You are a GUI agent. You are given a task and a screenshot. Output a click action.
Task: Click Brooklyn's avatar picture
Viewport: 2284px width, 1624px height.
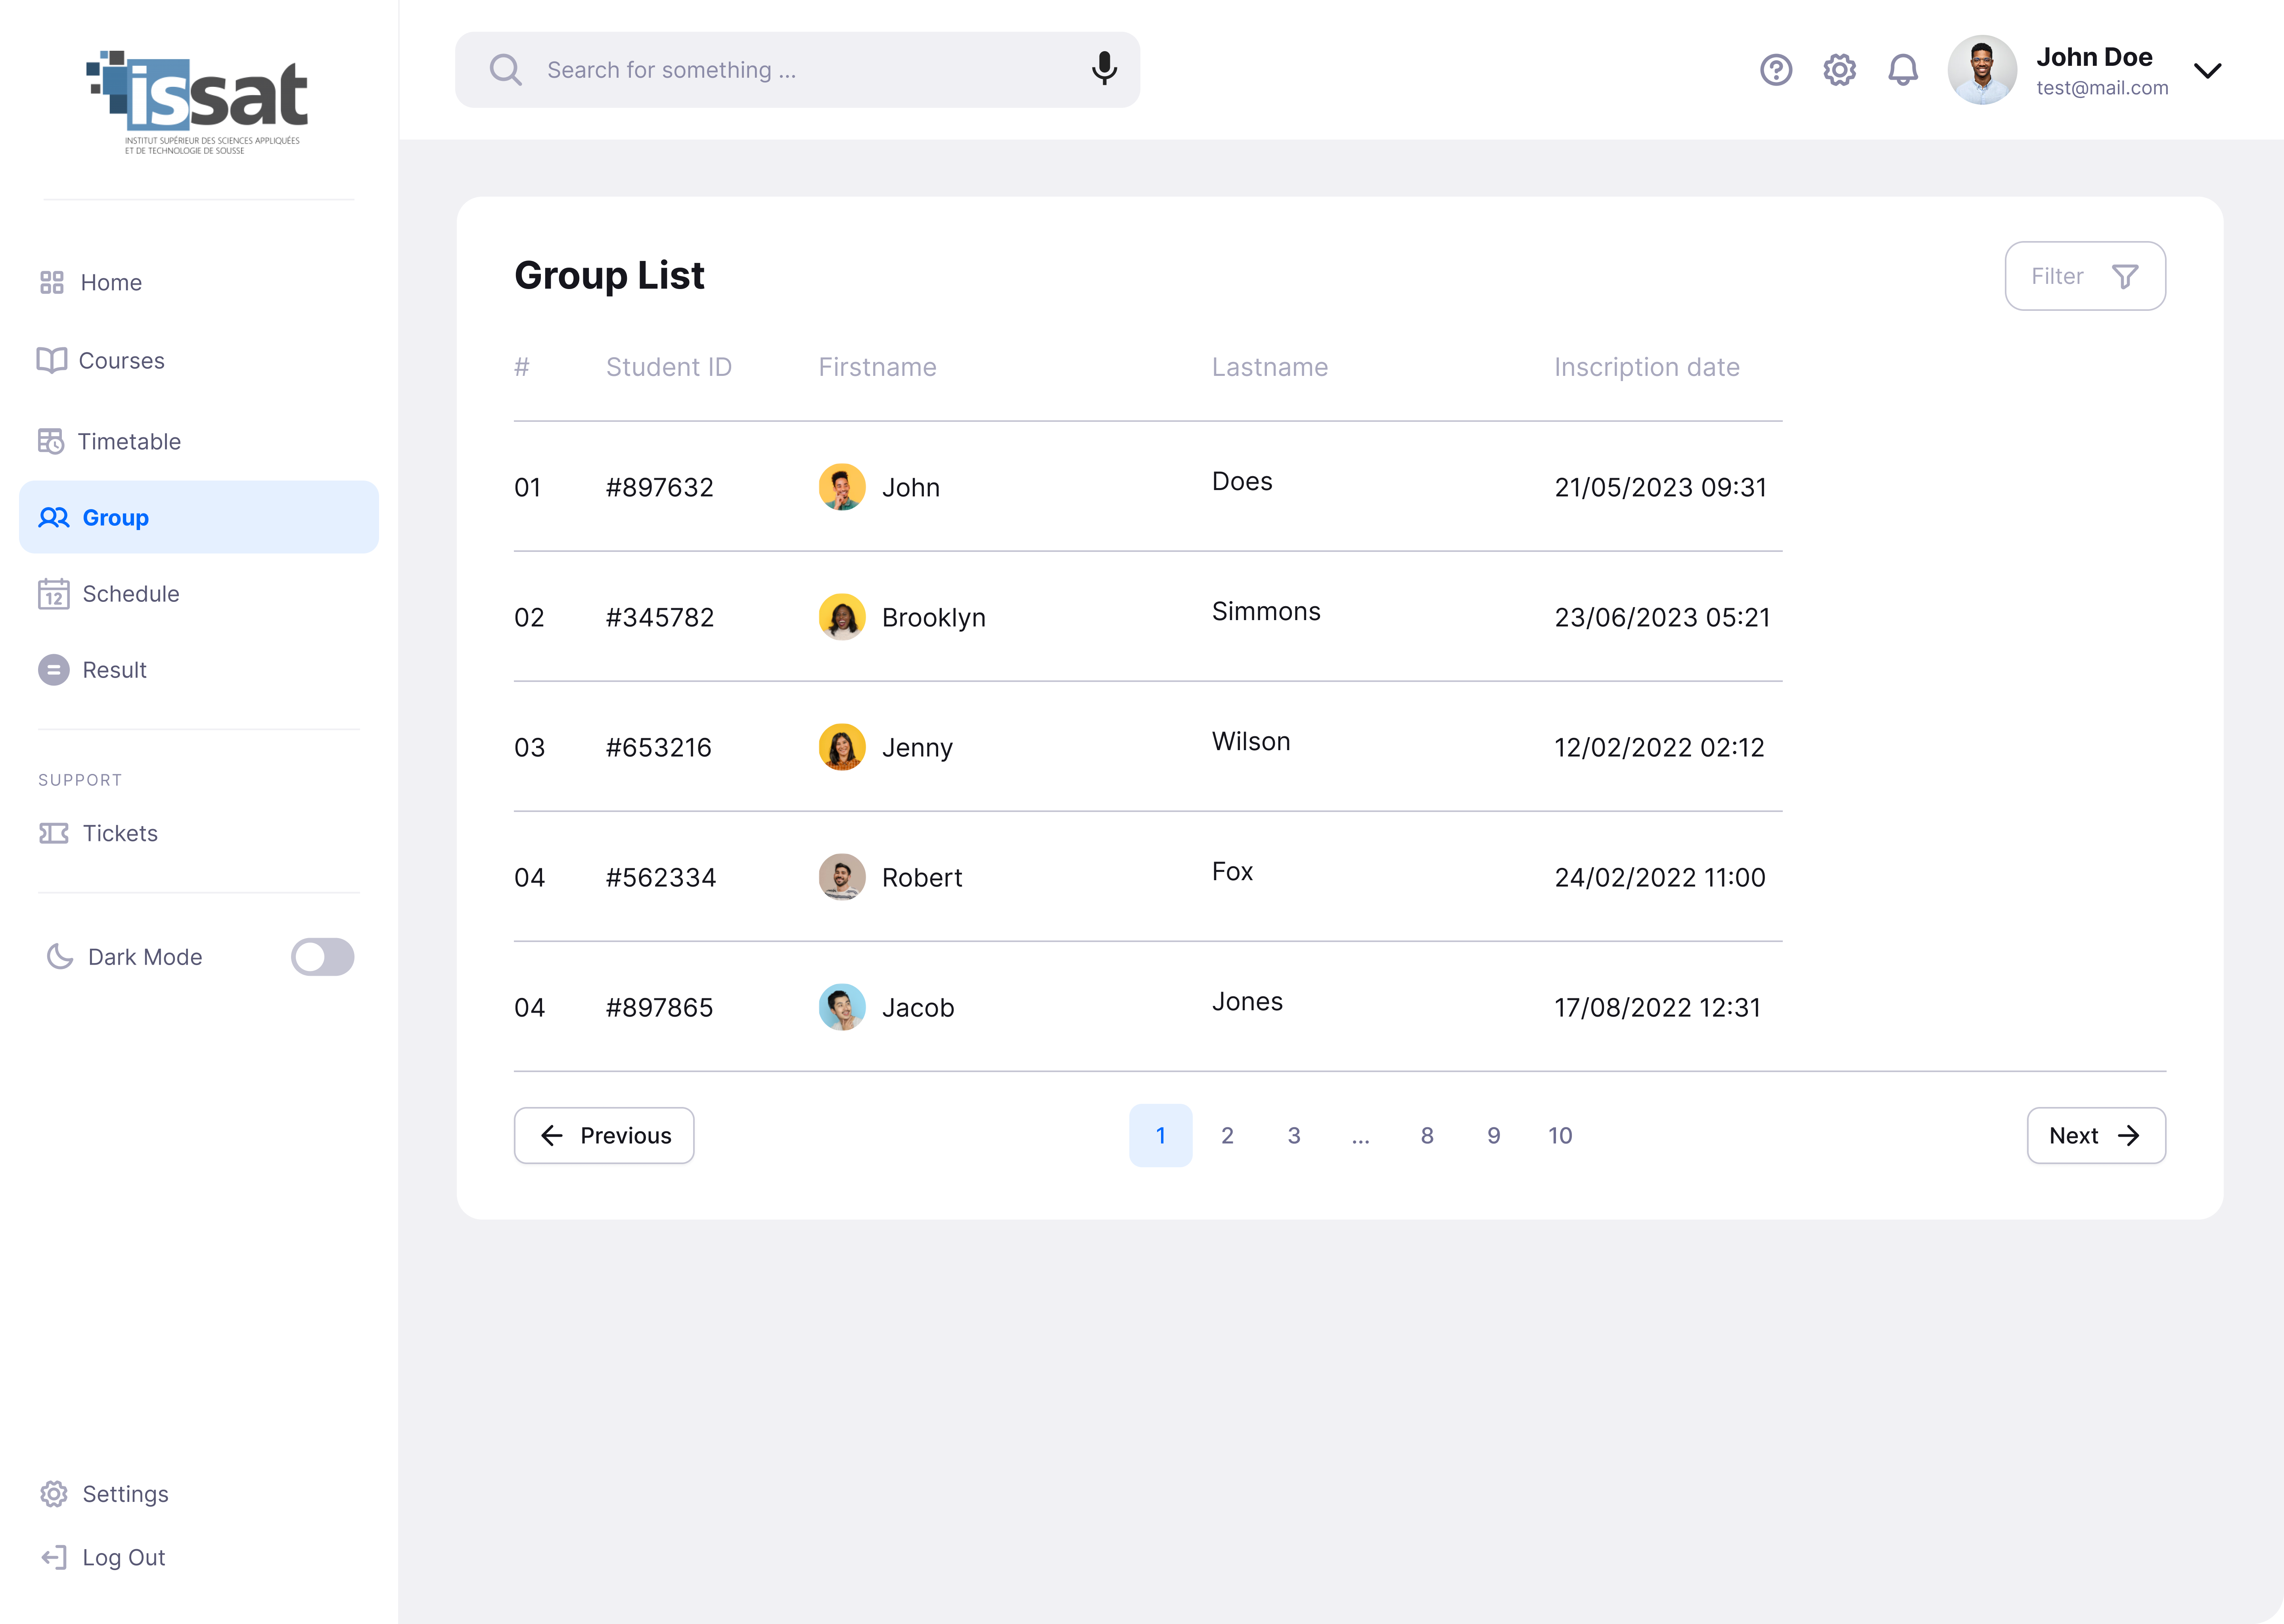pyautogui.click(x=842, y=617)
